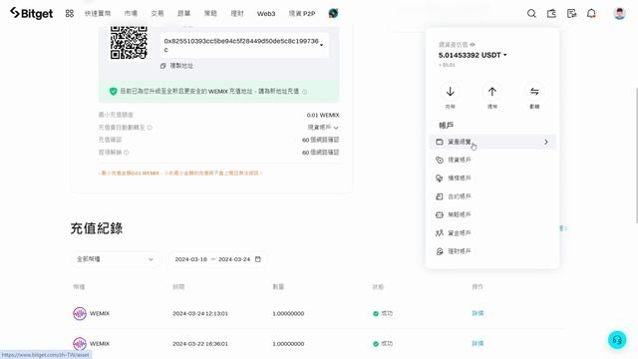Click the copy address text link
Image resolution: width=638 pixels, height=359 pixels.
(181, 66)
